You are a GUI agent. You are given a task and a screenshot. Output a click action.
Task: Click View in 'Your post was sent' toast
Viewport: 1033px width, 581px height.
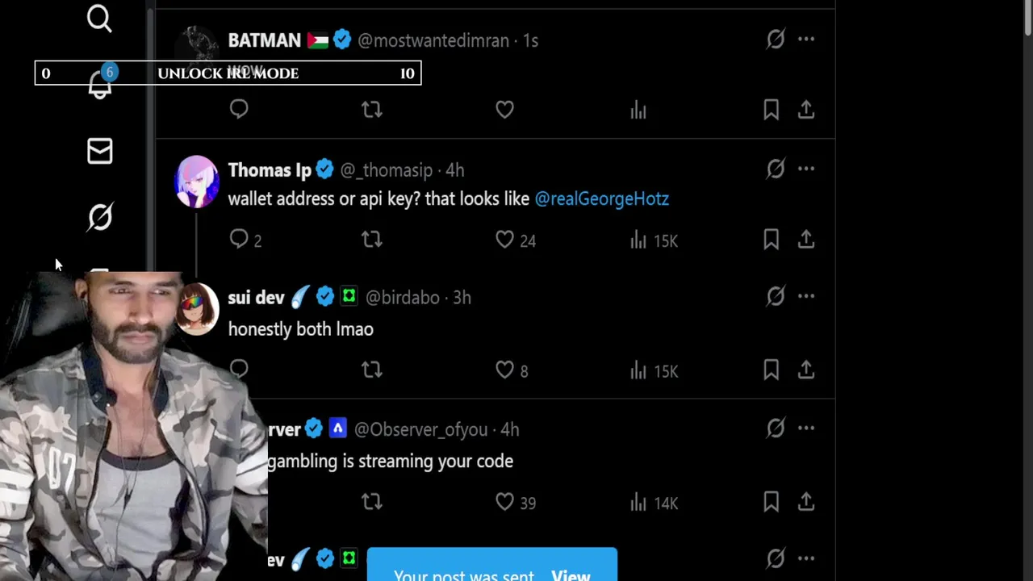(x=571, y=575)
